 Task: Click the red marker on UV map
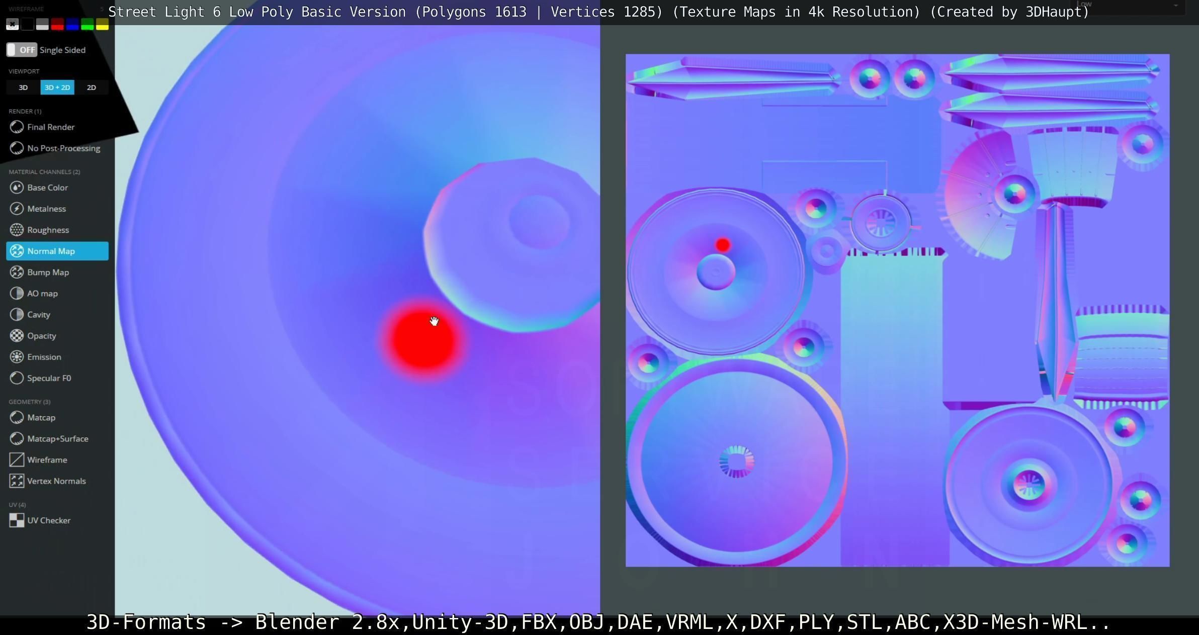click(723, 245)
